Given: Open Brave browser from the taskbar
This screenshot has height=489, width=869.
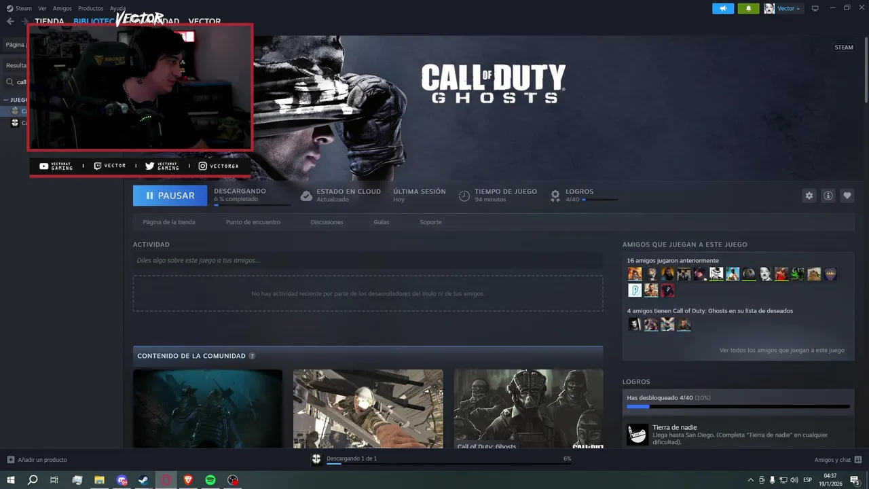Looking at the screenshot, I should pyautogui.click(x=188, y=479).
